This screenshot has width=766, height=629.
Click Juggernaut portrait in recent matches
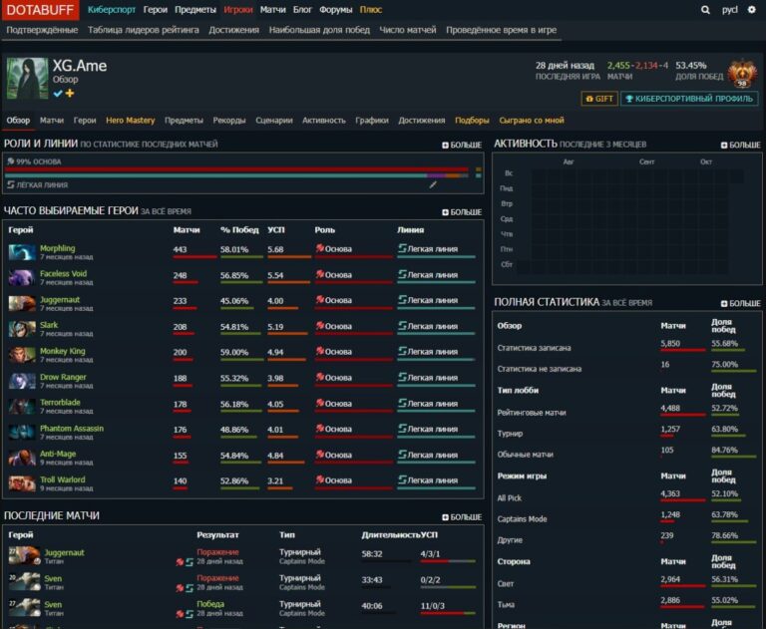click(x=24, y=556)
